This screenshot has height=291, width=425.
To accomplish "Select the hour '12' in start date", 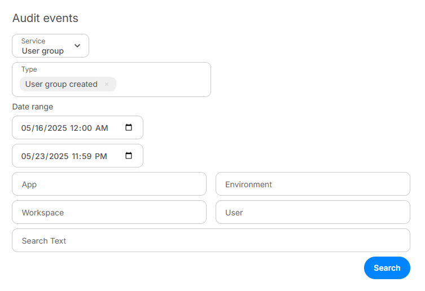I will pos(75,128).
